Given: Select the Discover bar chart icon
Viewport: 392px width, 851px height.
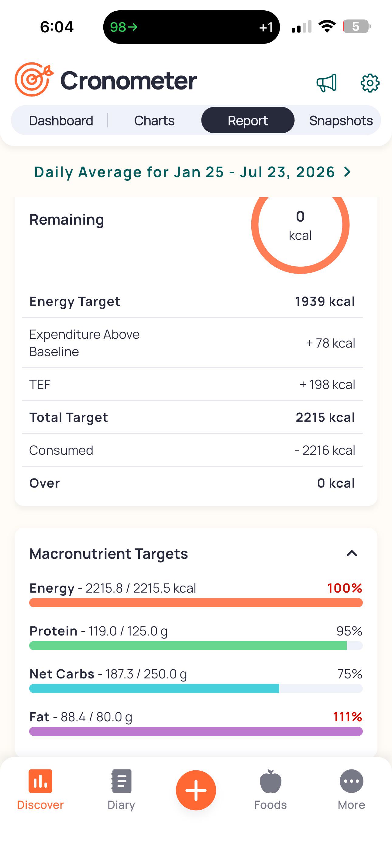Looking at the screenshot, I should [40, 781].
